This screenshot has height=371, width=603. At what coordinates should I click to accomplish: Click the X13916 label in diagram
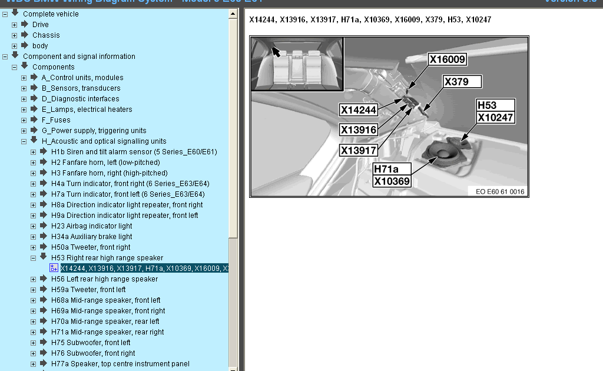pos(359,130)
